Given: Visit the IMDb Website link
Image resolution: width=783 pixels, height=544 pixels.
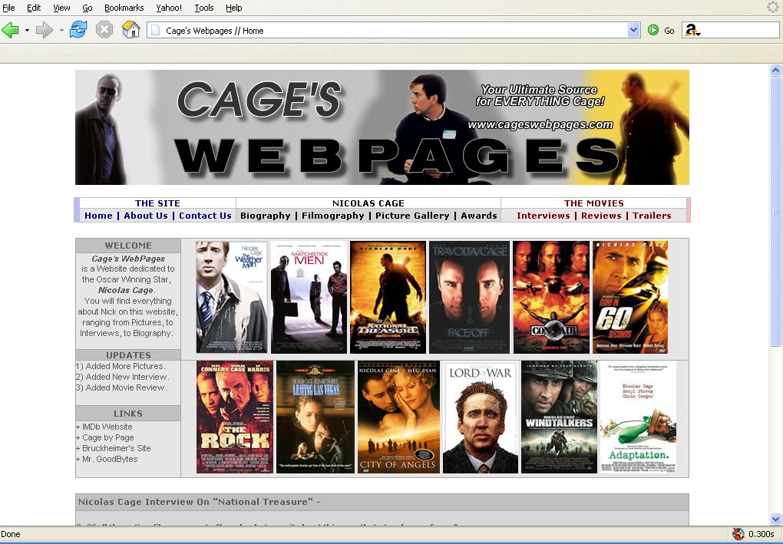Looking at the screenshot, I should click(x=107, y=427).
